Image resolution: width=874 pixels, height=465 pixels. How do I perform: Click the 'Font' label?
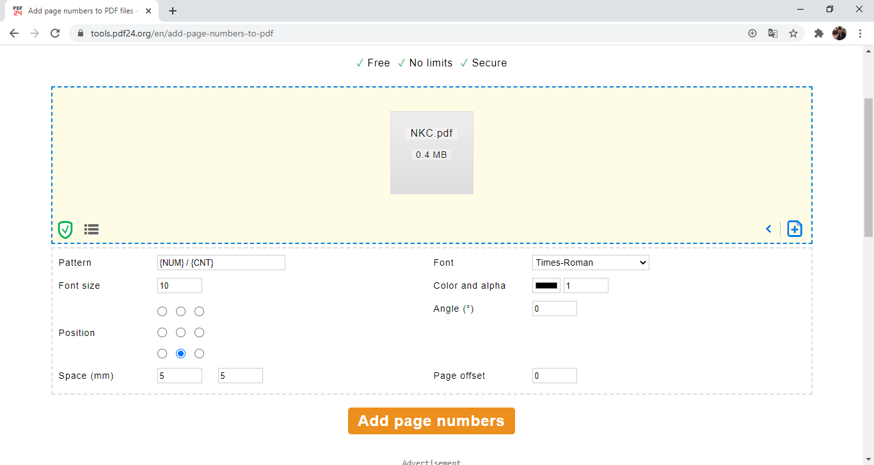(x=443, y=263)
